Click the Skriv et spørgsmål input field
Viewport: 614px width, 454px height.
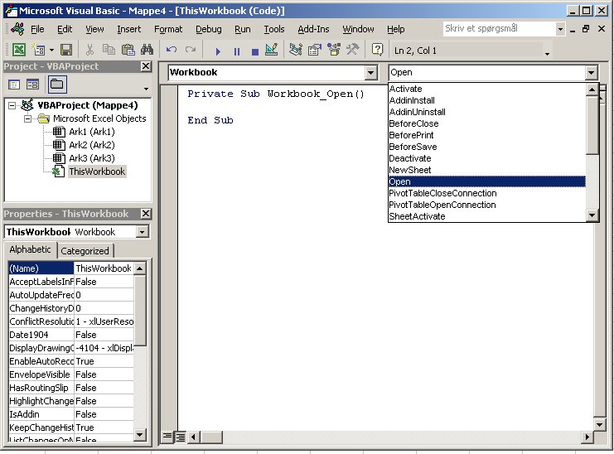tap(500, 28)
